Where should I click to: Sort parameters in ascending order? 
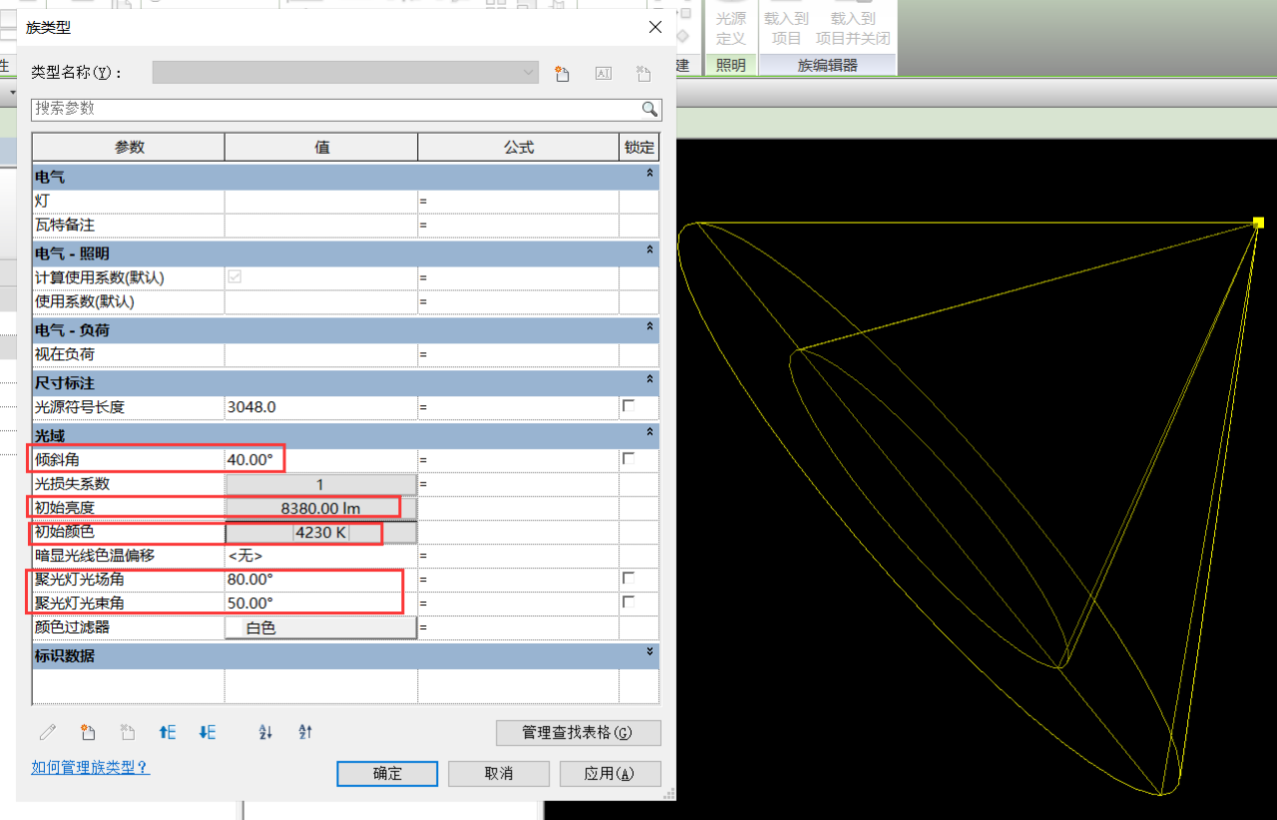click(x=264, y=731)
